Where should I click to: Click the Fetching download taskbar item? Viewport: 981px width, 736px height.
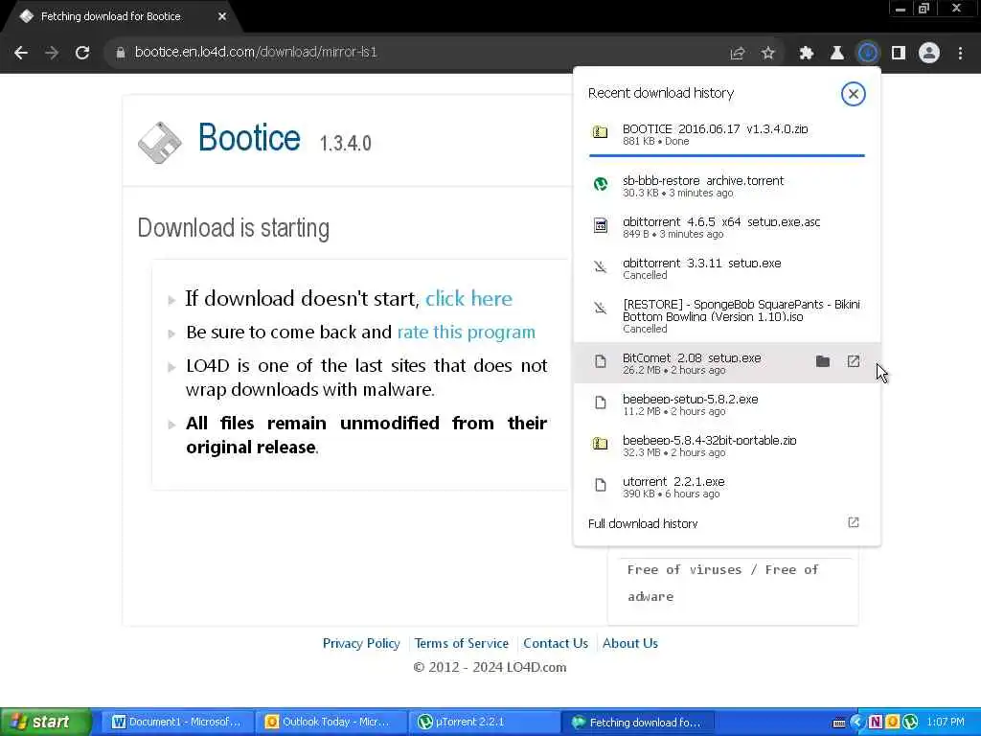pyautogui.click(x=637, y=723)
